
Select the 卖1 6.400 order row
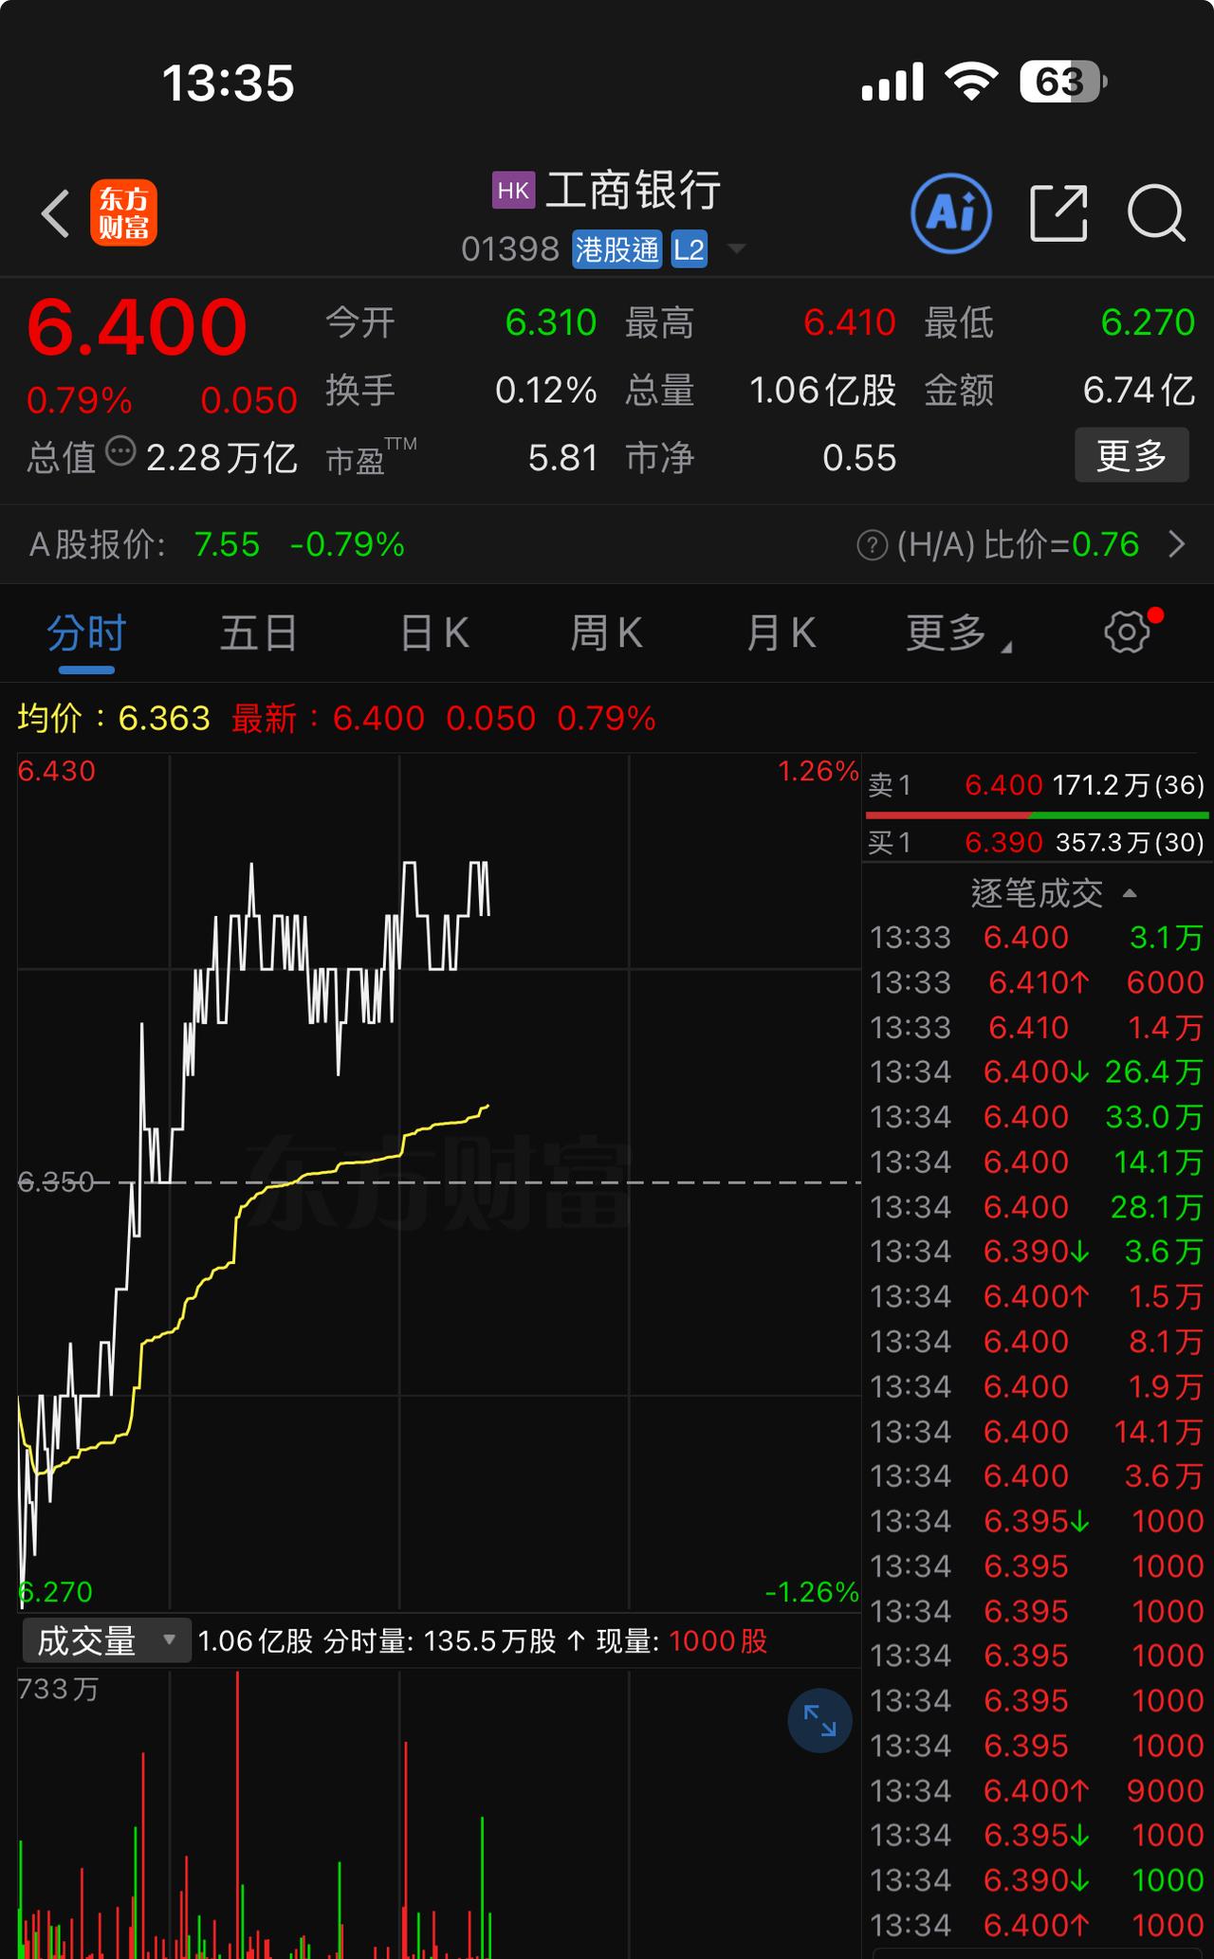1037,785
